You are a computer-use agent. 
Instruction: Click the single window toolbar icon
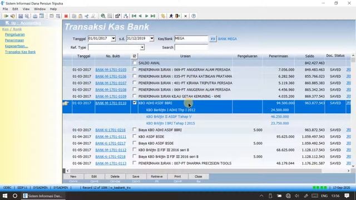(x=52, y=16)
